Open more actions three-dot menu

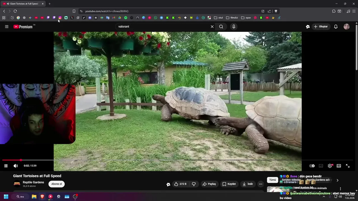tap(261, 184)
